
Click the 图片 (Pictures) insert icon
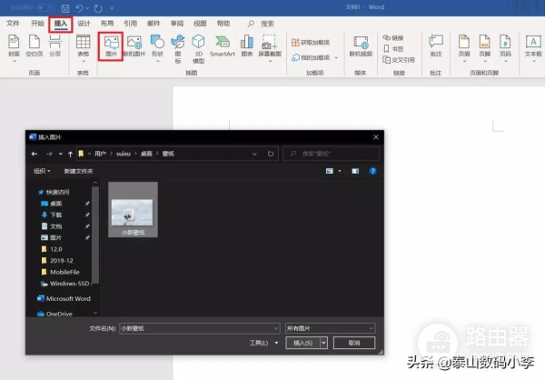click(112, 45)
